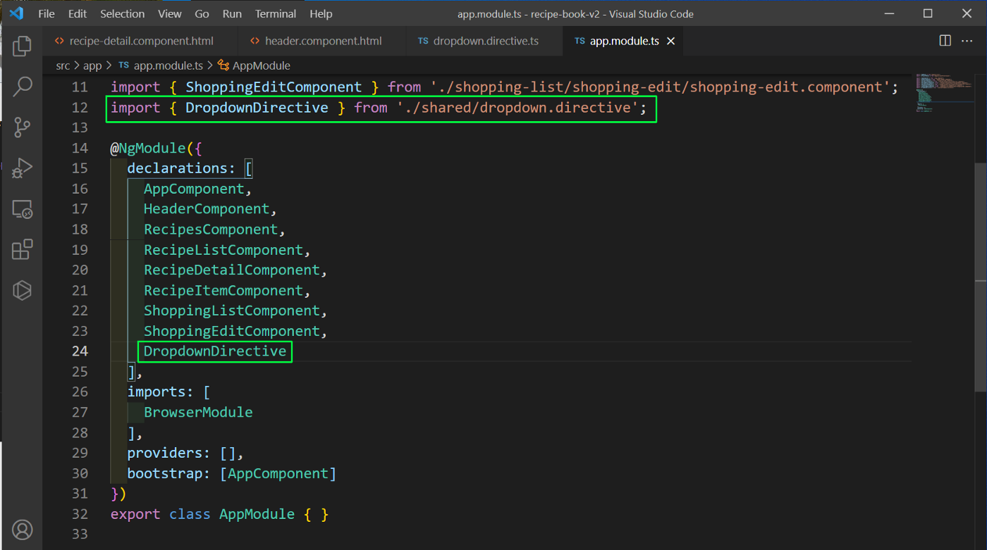The width and height of the screenshot is (987, 550).
Task: Open the Explorer view in activity bar
Action: pos(22,46)
